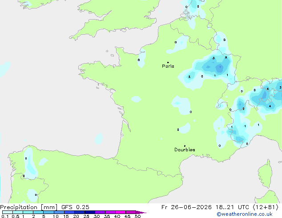Pick the magenta legend swatch between 40 and 45

[x=121, y=212]
